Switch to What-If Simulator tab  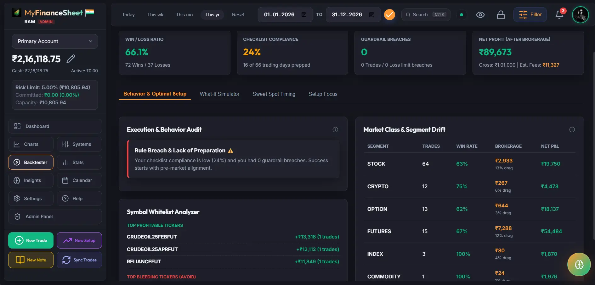point(219,94)
